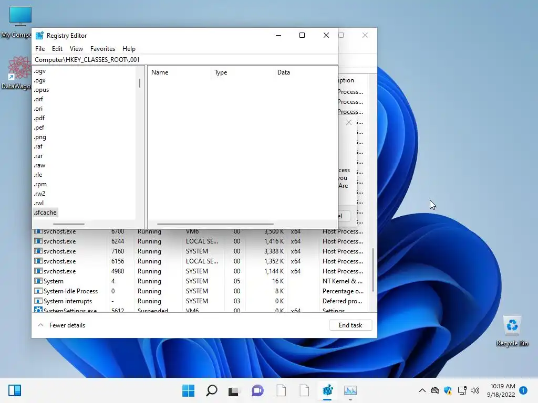Close the small dialog behind Registry Editor

[x=349, y=122]
